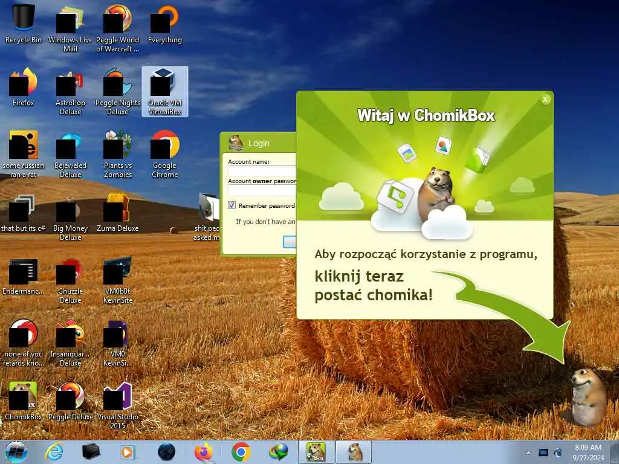Open 'that but its c#' desktop icon
Image resolution: width=619 pixels, height=464 pixels.
coord(24,213)
